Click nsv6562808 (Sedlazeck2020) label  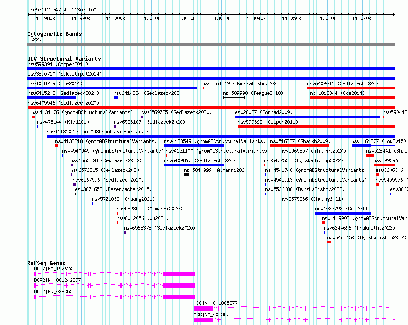coord(106,160)
